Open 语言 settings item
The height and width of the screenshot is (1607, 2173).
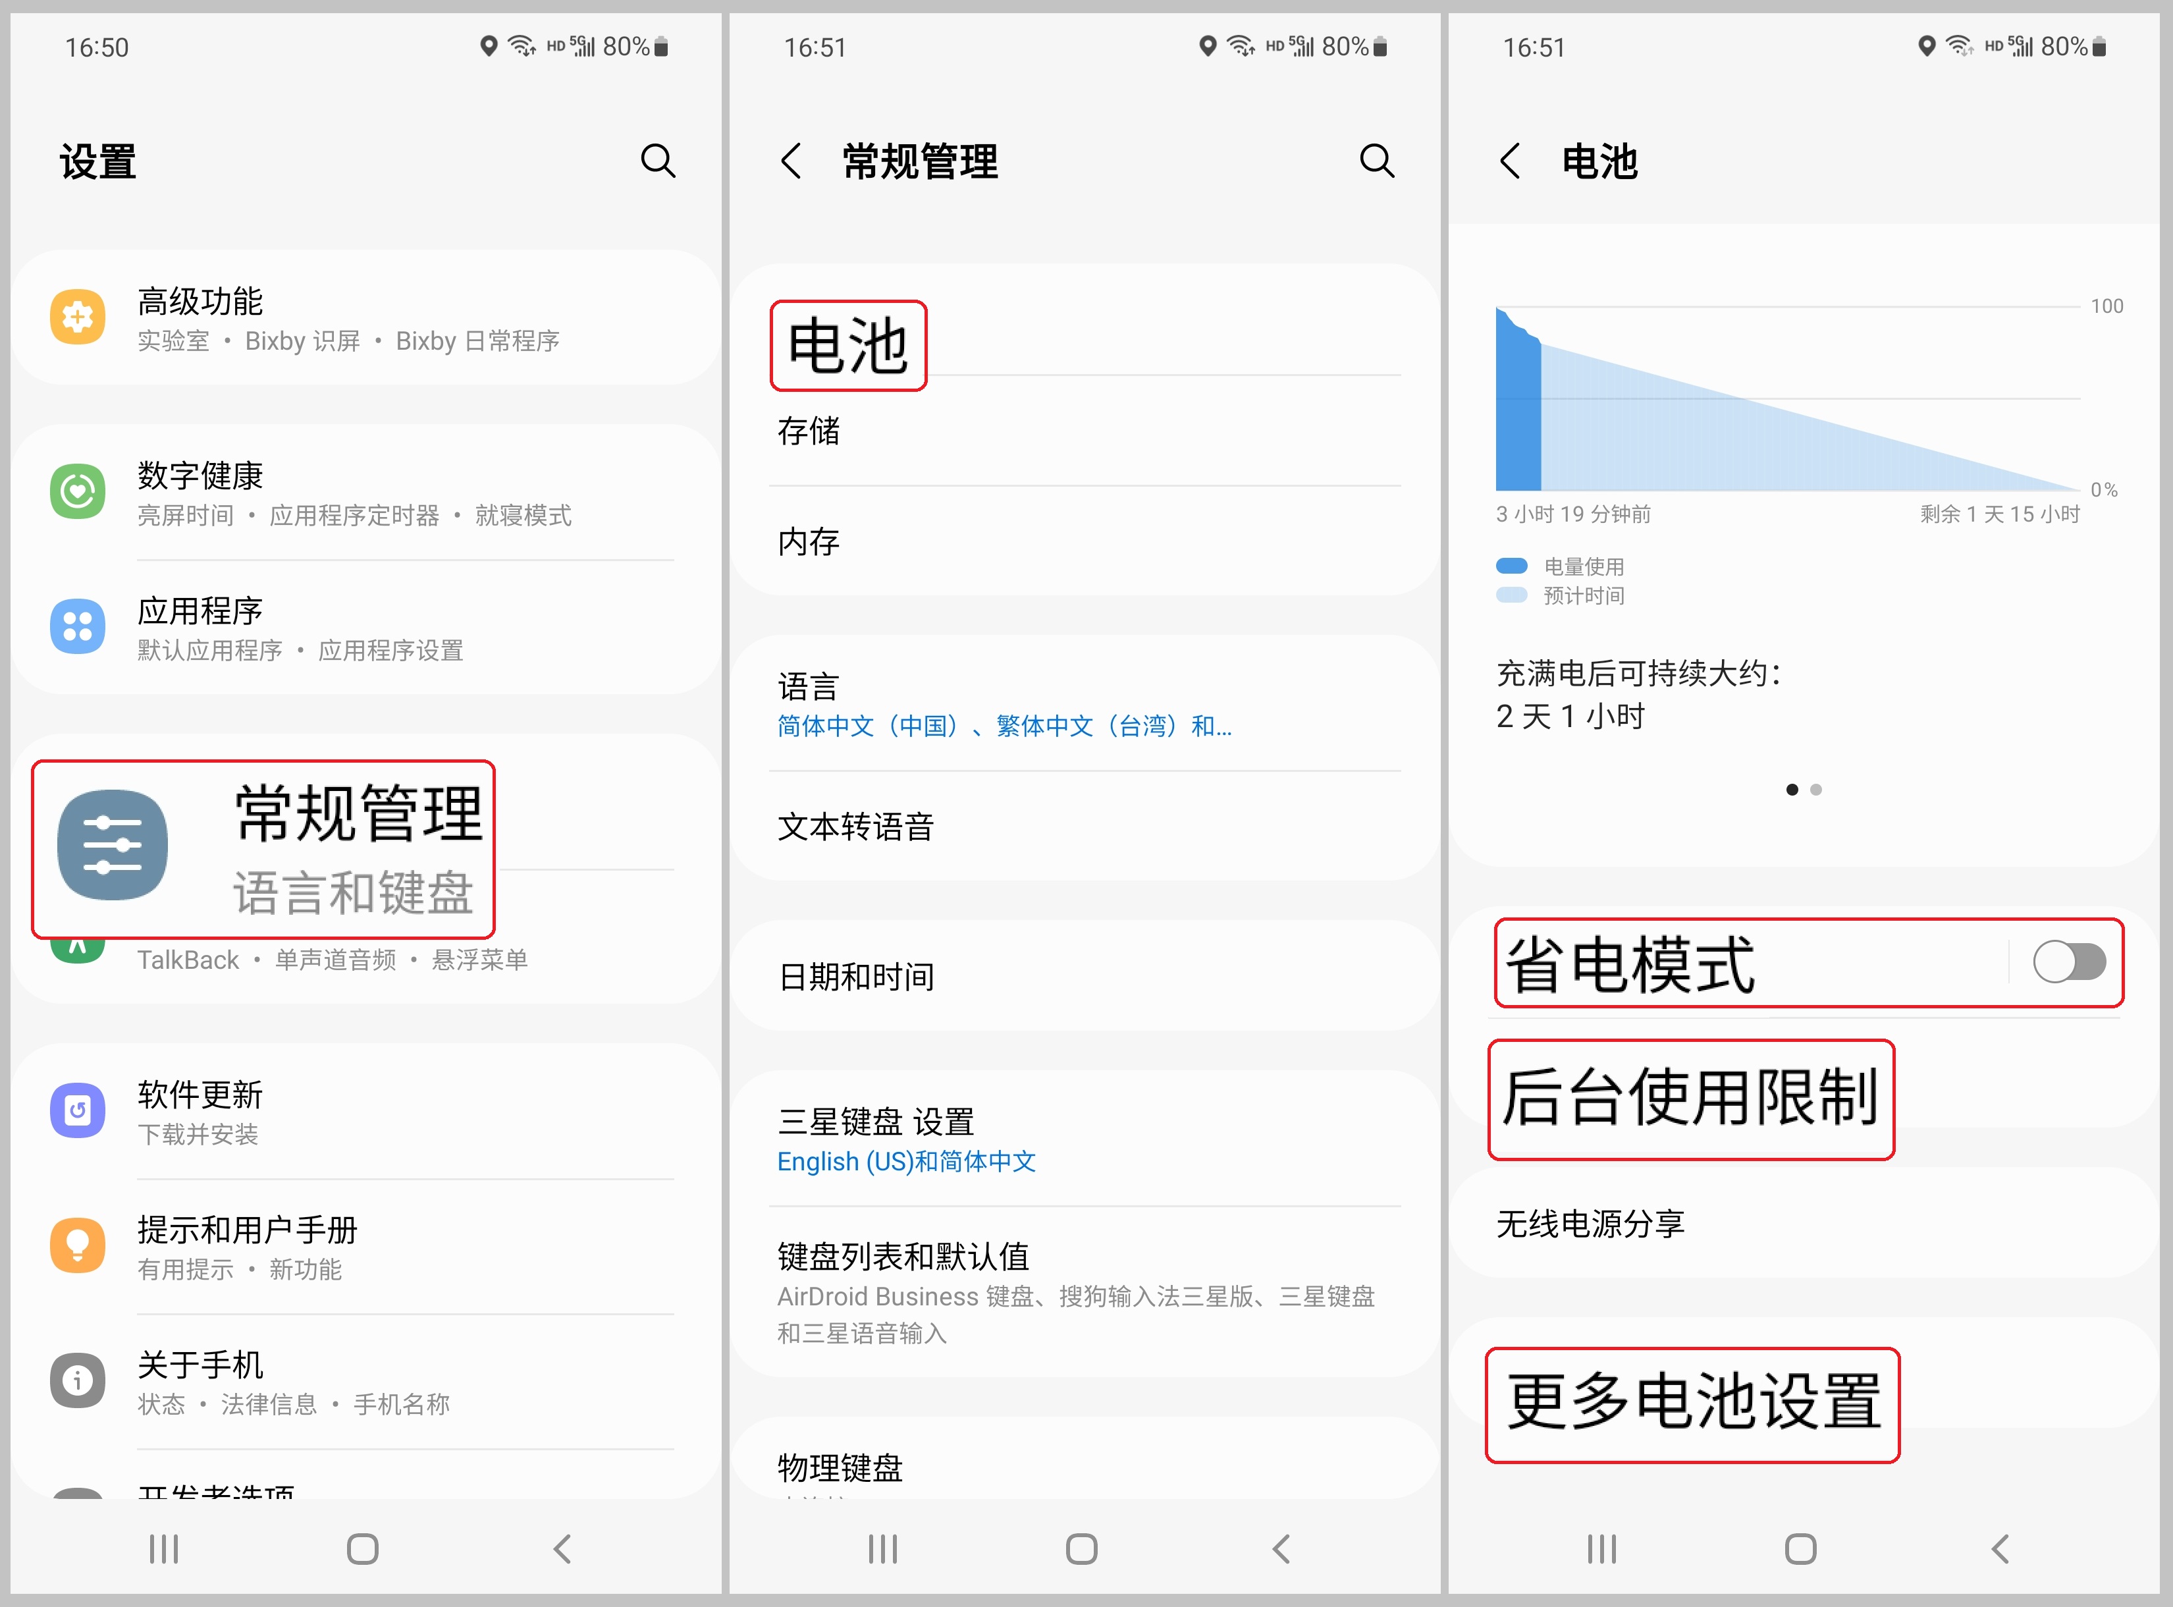(1084, 703)
